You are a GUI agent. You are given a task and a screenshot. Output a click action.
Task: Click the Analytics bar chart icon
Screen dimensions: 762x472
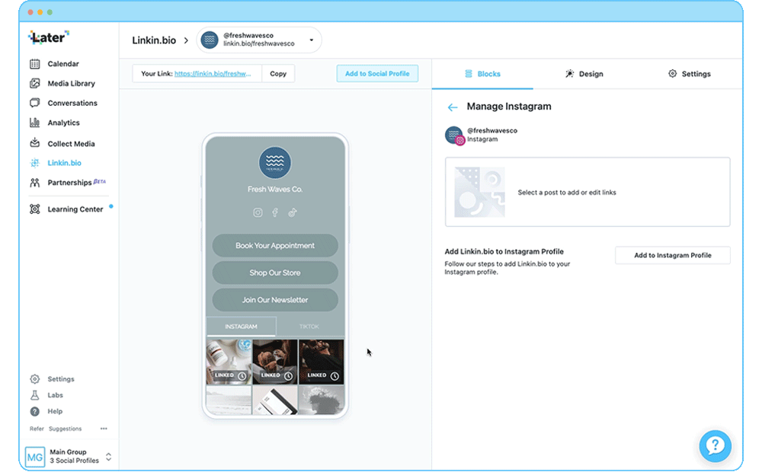[34, 123]
